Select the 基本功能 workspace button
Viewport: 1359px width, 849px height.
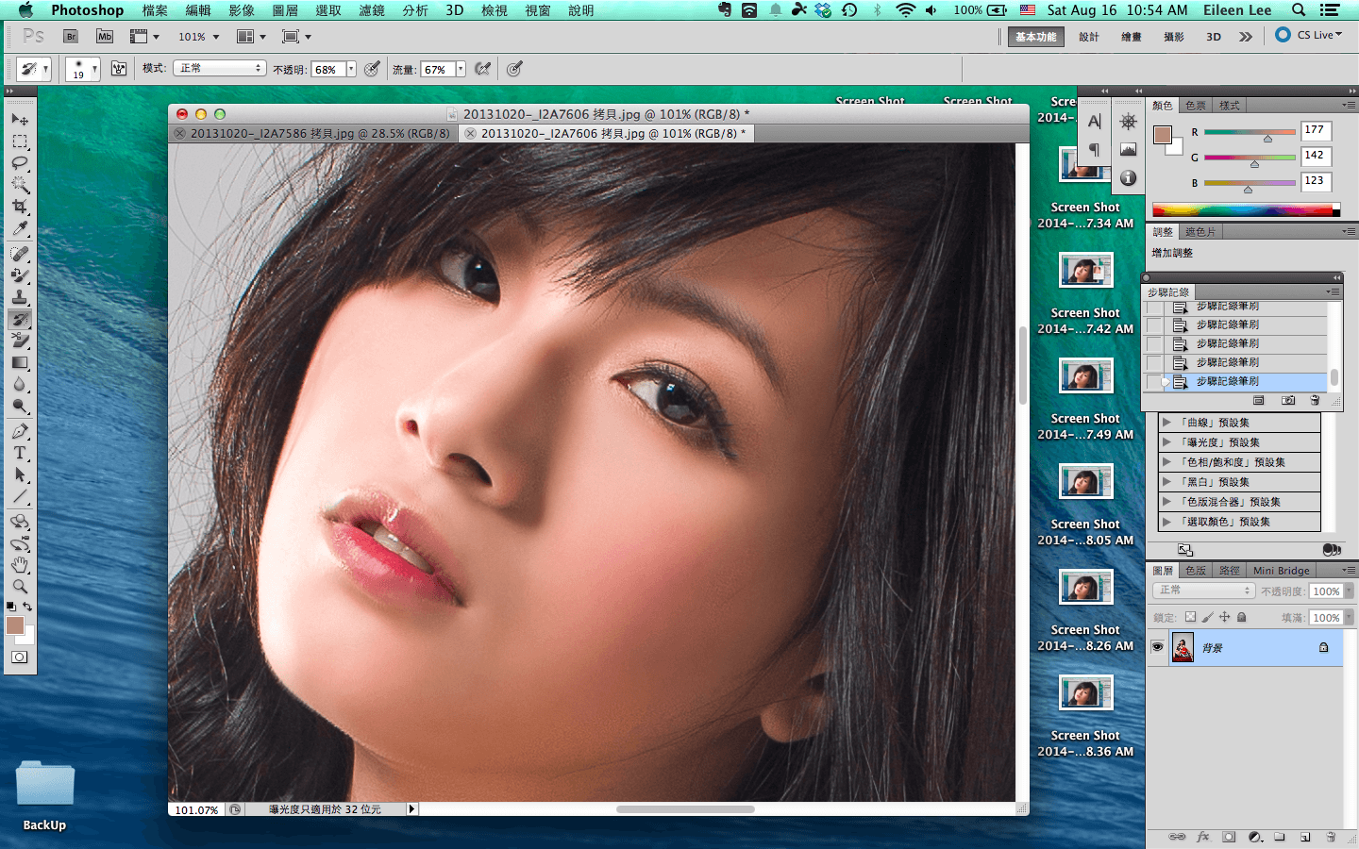1036,37
